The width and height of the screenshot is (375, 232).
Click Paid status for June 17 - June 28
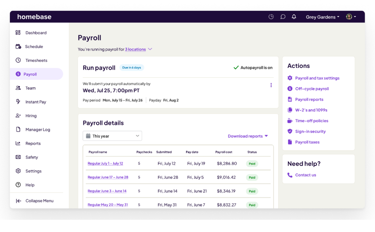(252, 178)
